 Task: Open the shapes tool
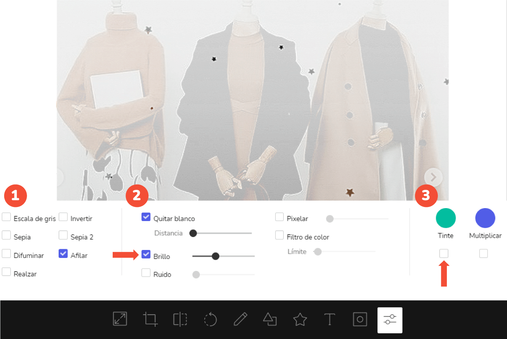pos(270,319)
